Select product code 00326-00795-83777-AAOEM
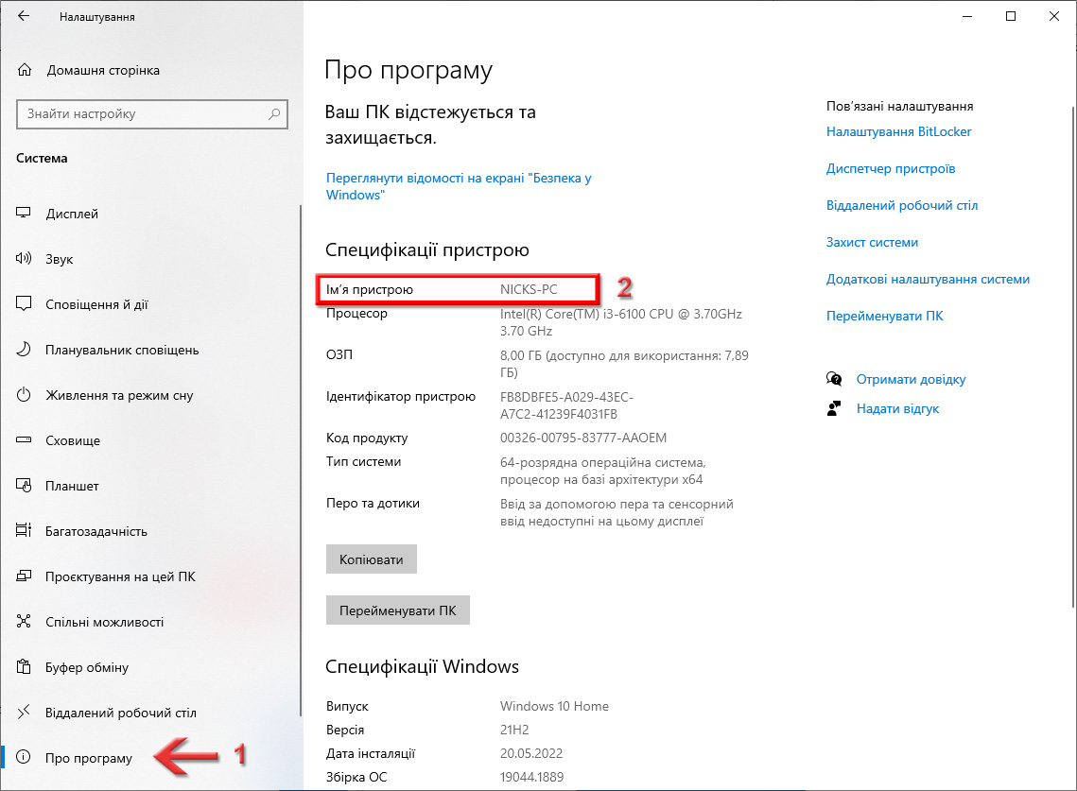Screen dimensions: 1077x791 (583, 438)
